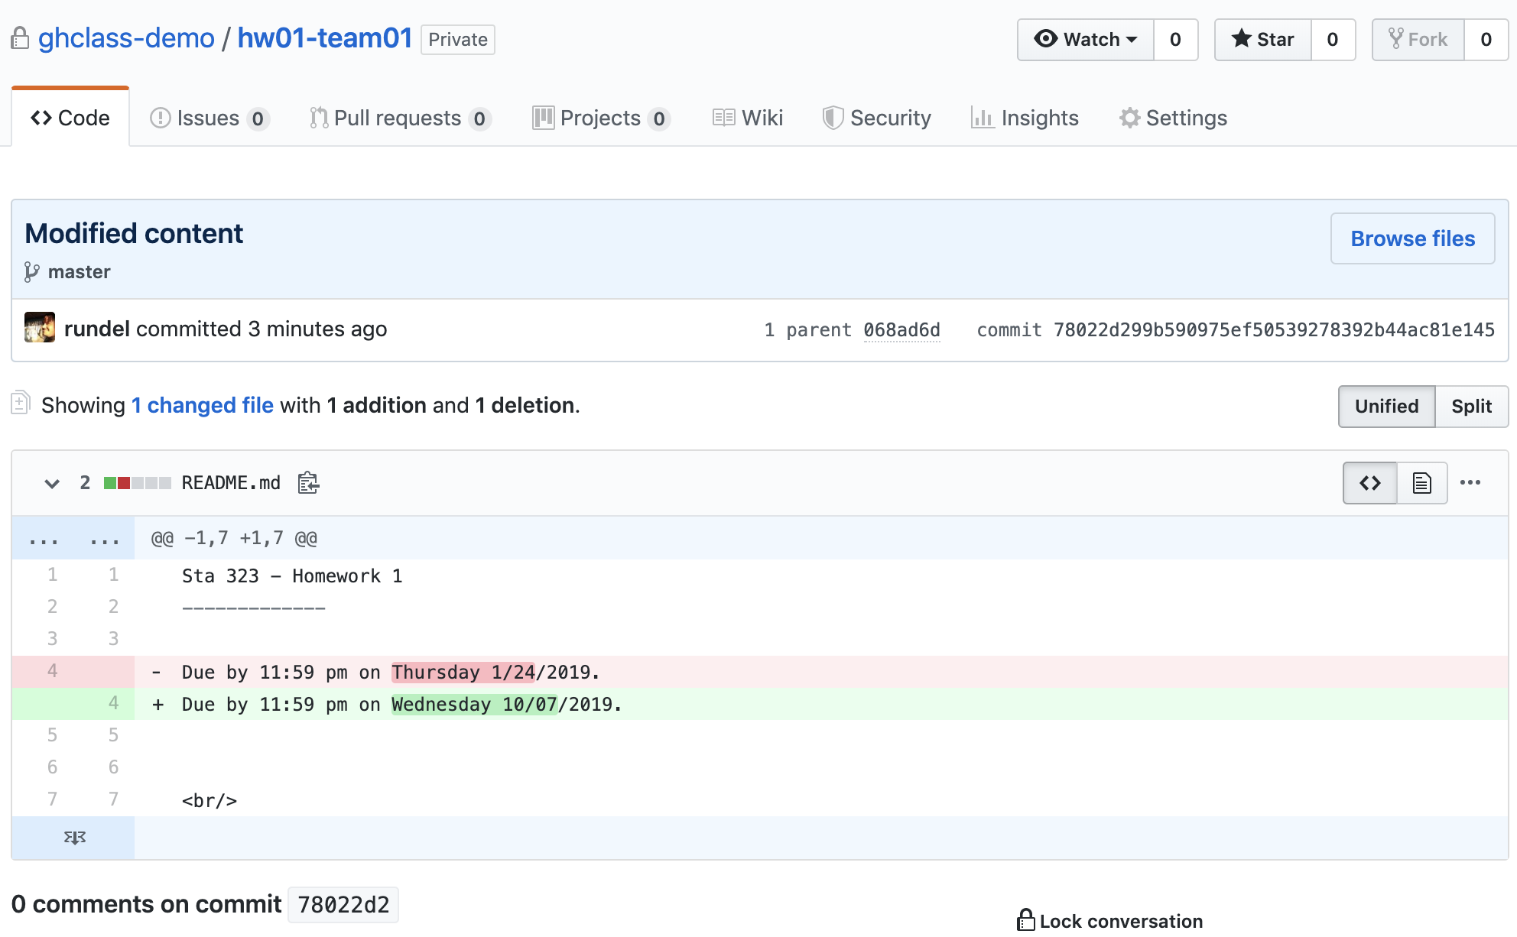Open the Watch notifications dropdown
This screenshot has width=1517, height=937.
(x=1085, y=40)
